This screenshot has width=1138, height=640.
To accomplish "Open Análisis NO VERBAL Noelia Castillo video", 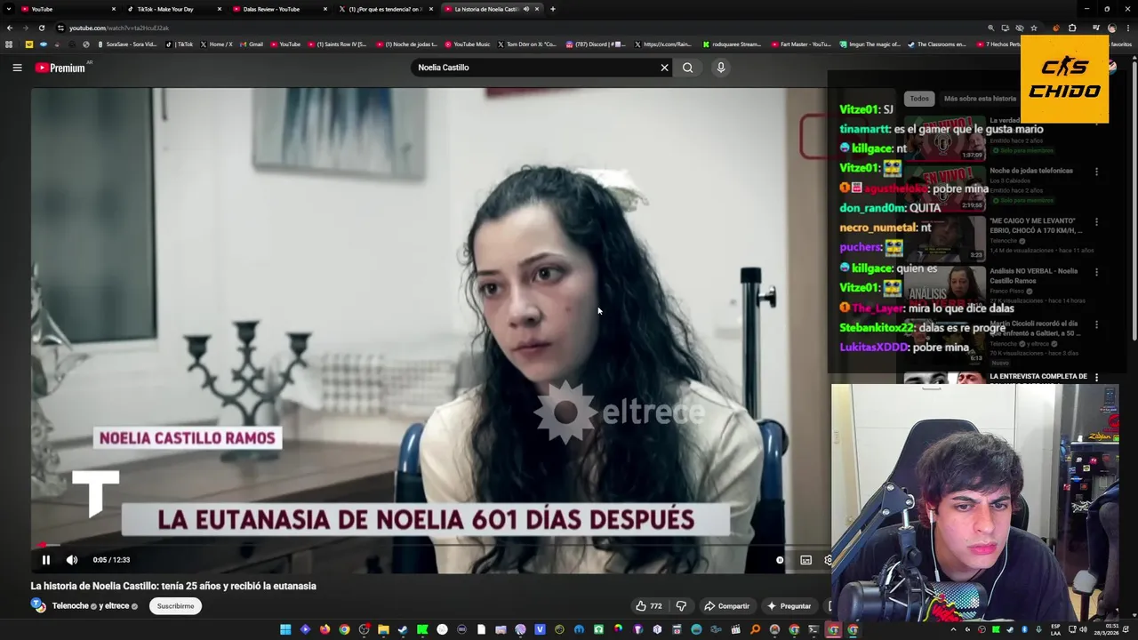I will [x=1033, y=276].
